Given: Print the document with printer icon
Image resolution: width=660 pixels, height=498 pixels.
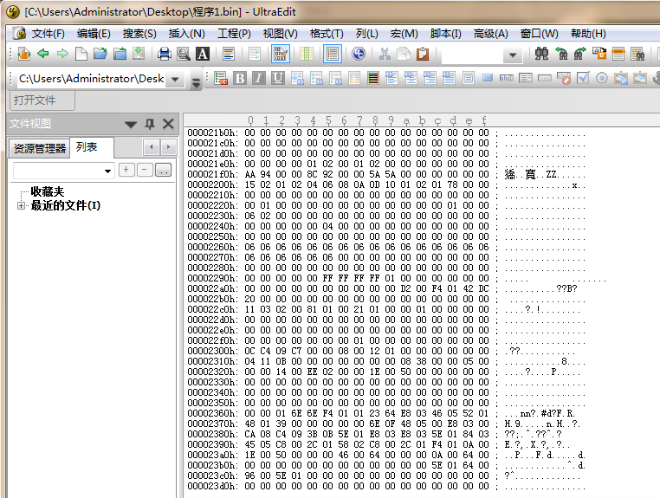Looking at the screenshot, I should tap(165, 54).
